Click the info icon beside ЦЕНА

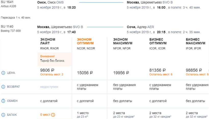[x=3, y=73]
